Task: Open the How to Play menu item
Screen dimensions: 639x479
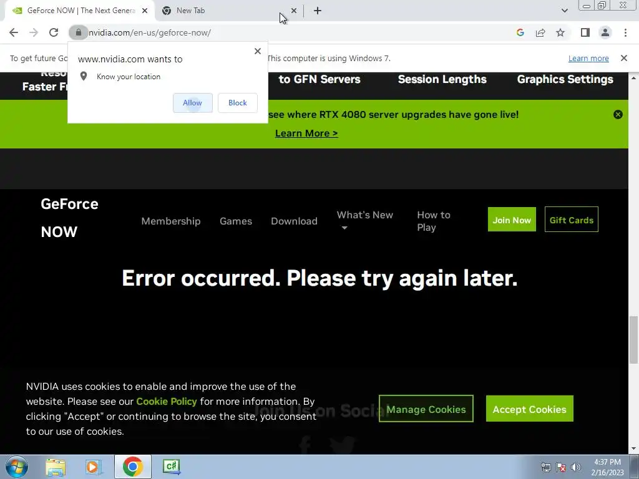Action: pyautogui.click(x=434, y=221)
